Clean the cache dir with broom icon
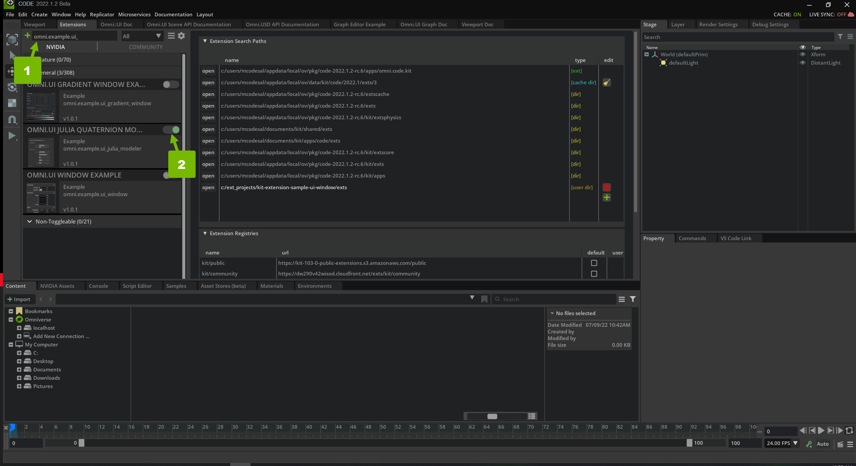Image resolution: width=856 pixels, height=466 pixels. click(x=606, y=83)
